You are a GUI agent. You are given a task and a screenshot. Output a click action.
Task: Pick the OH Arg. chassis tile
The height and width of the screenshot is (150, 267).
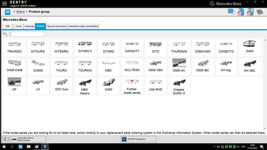[226, 67]
